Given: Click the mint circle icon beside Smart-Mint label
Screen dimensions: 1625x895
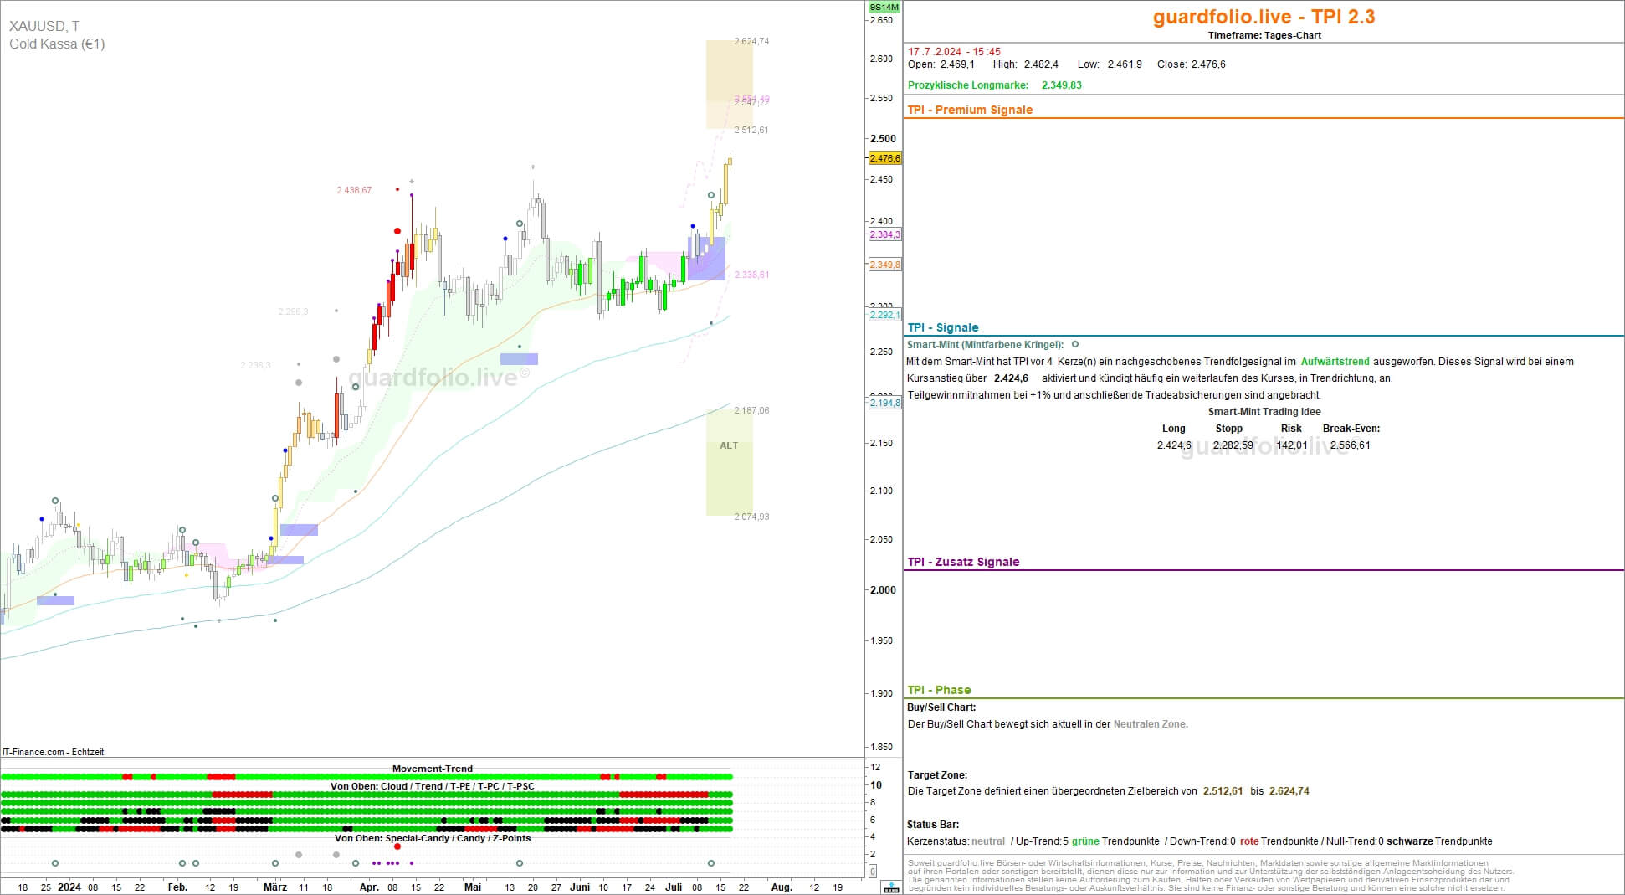Looking at the screenshot, I should coord(1075,344).
